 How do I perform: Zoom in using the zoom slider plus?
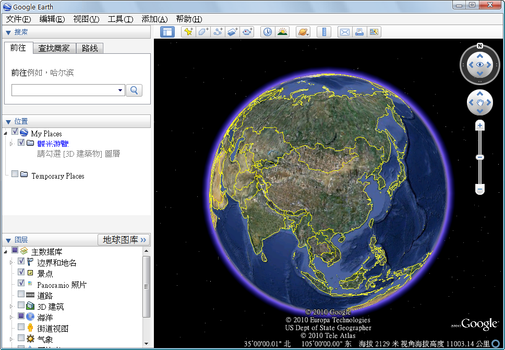pyautogui.click(x=479, y=125)
